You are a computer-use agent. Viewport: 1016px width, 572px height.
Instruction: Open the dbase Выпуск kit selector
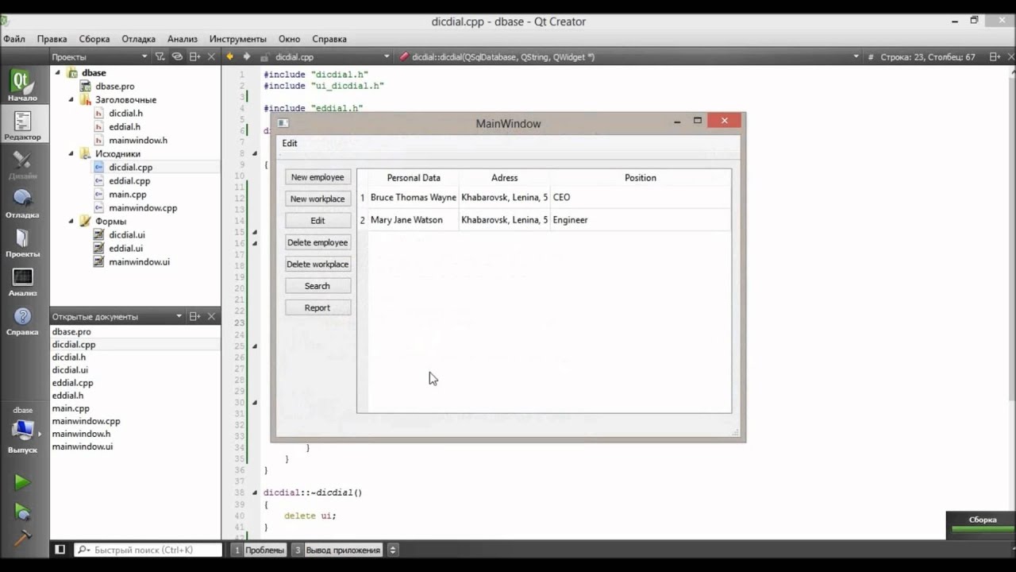(22, 431)
